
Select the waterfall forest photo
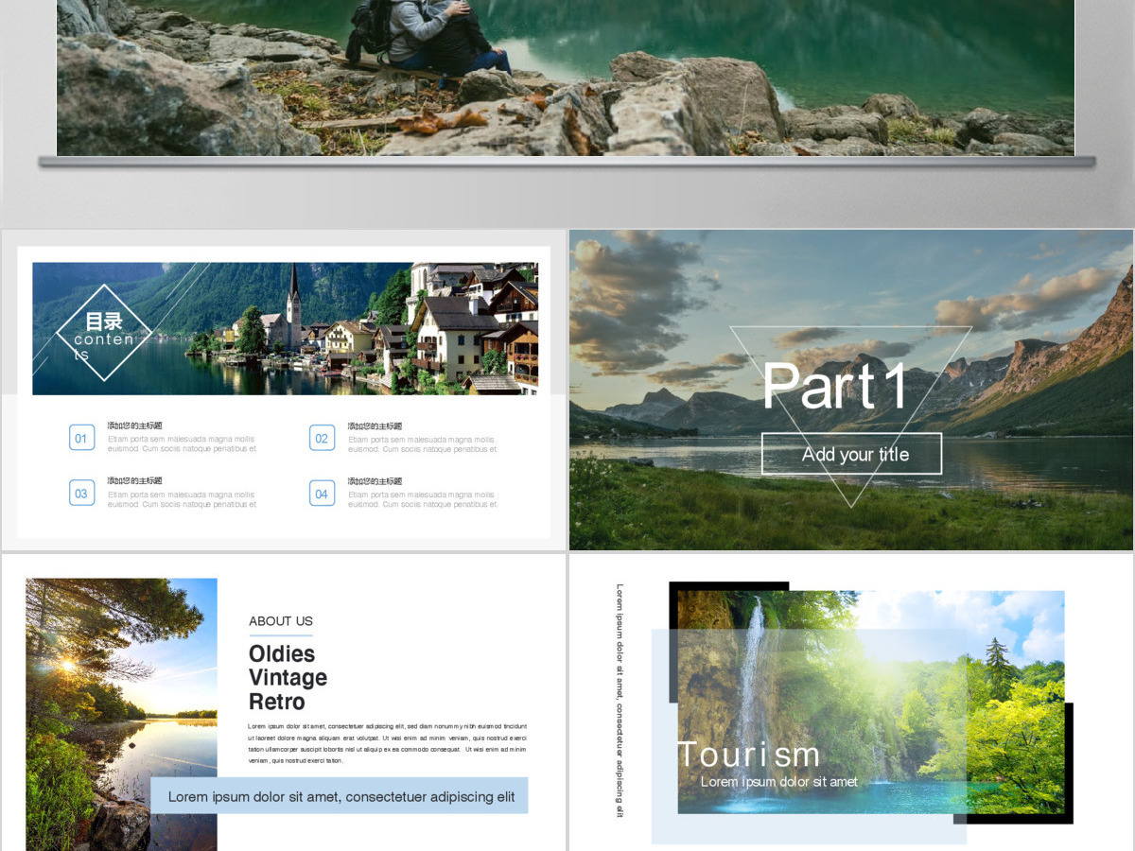(870, 702)
